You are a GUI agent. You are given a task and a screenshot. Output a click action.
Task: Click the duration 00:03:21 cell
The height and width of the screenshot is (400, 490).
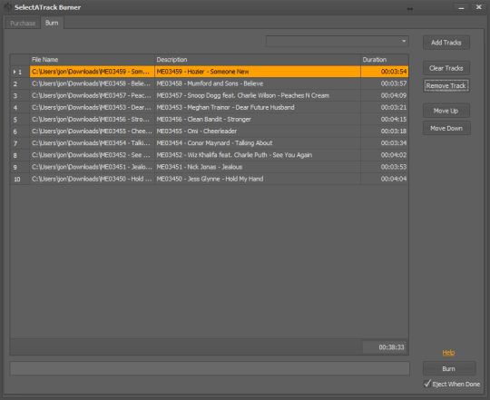[x=385, y=107]
